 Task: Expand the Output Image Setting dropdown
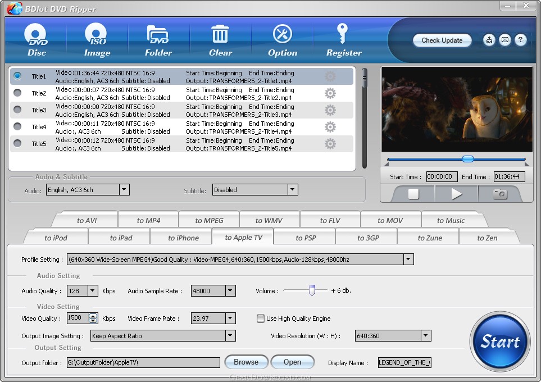[230, 335]
